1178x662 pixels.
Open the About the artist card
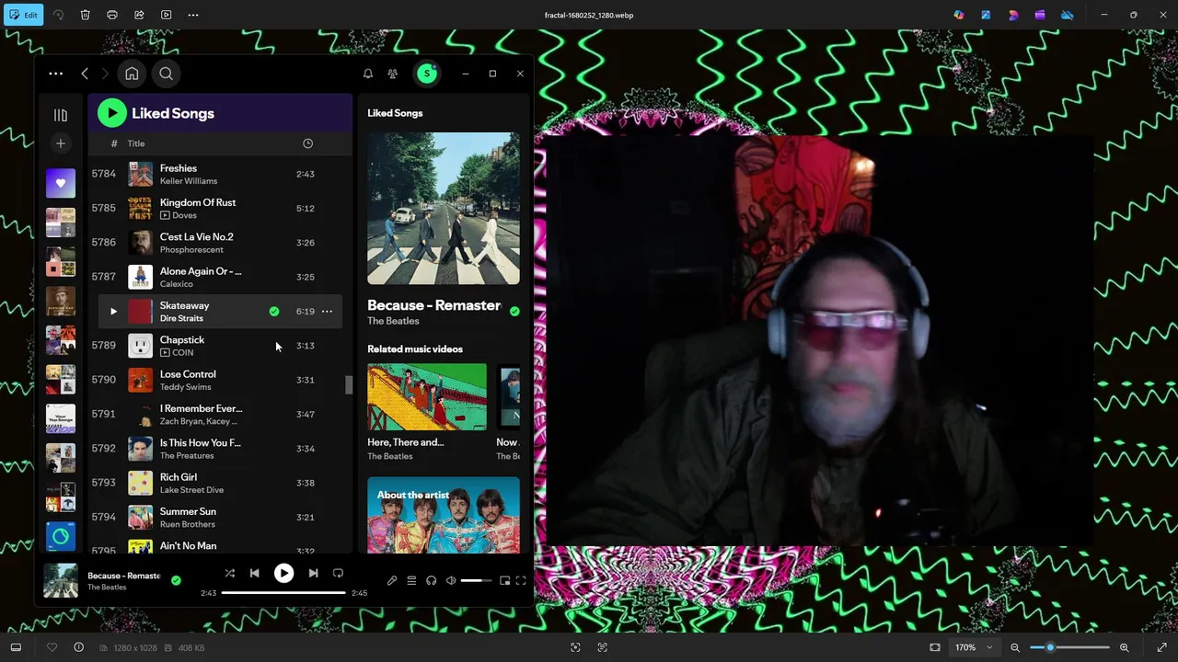point(444,515)
